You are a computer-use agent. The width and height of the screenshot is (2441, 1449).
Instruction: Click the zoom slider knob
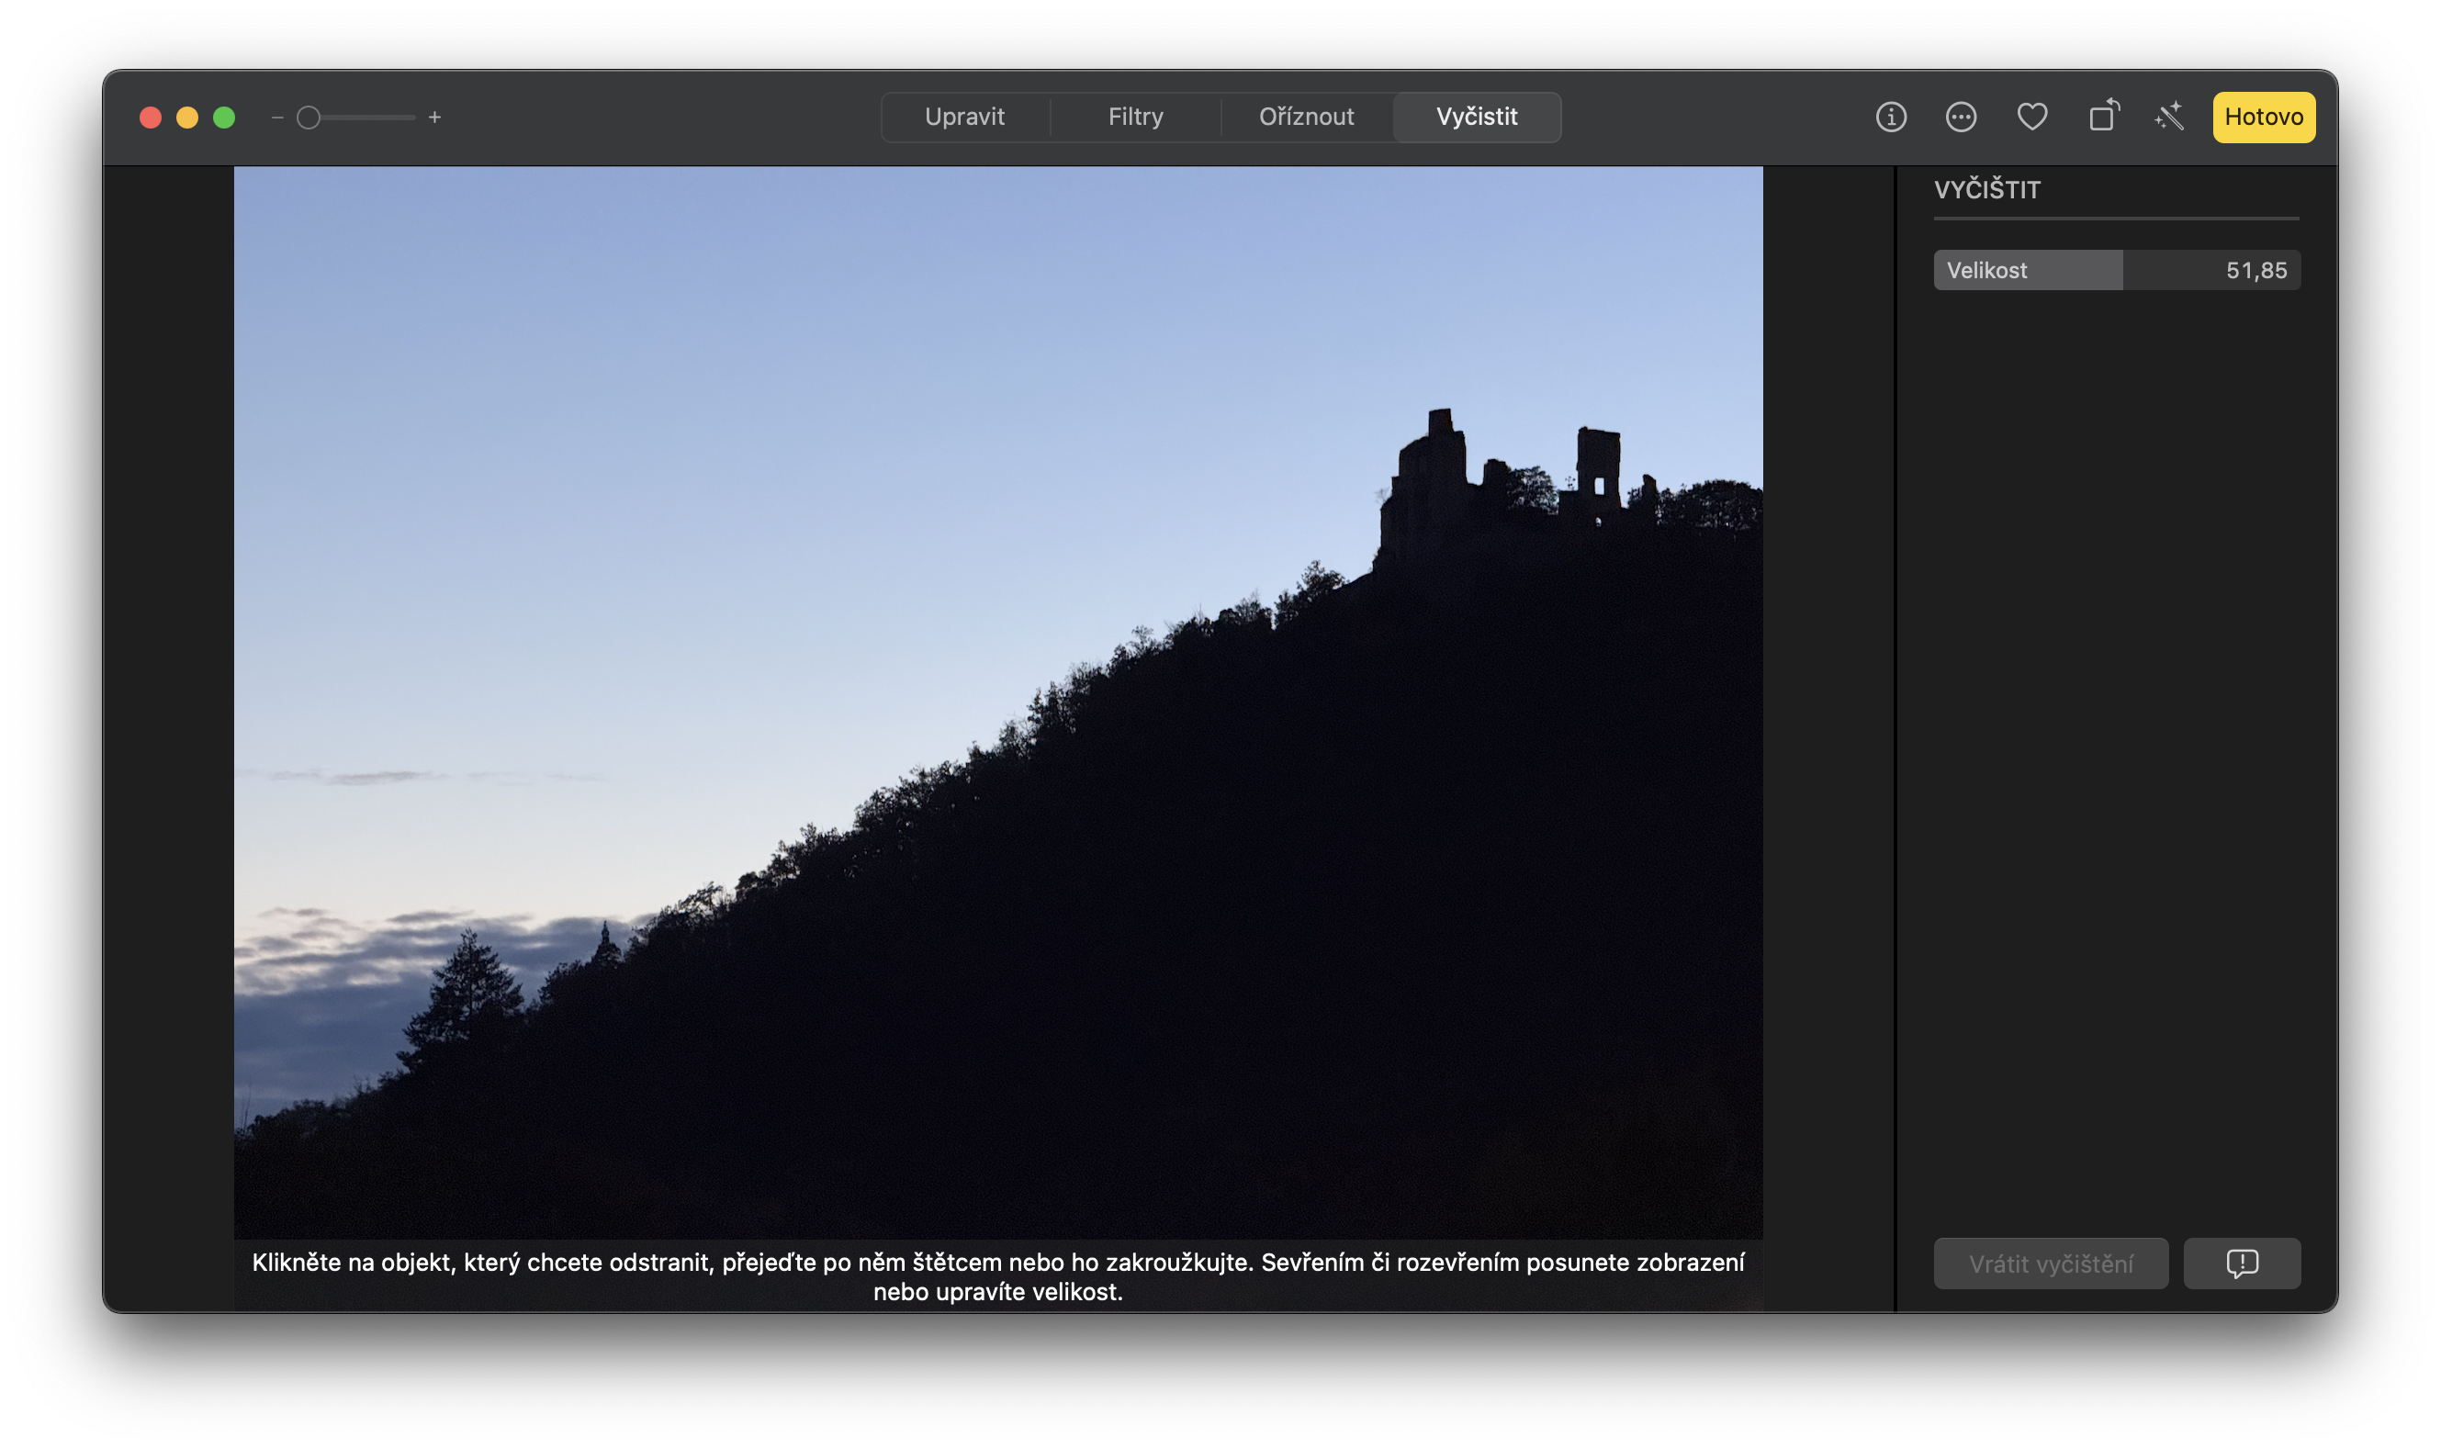(x=309, y=118)
